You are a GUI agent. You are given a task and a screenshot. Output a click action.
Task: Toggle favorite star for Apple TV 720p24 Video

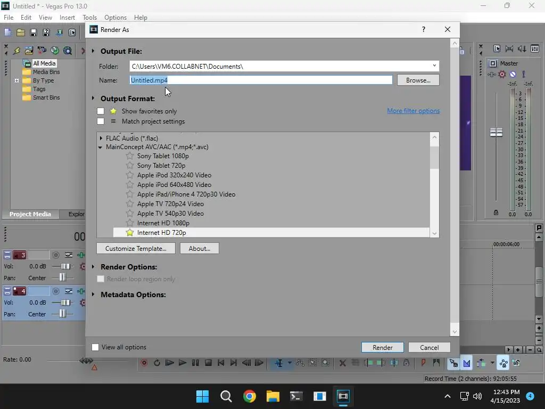pos(130,204)
